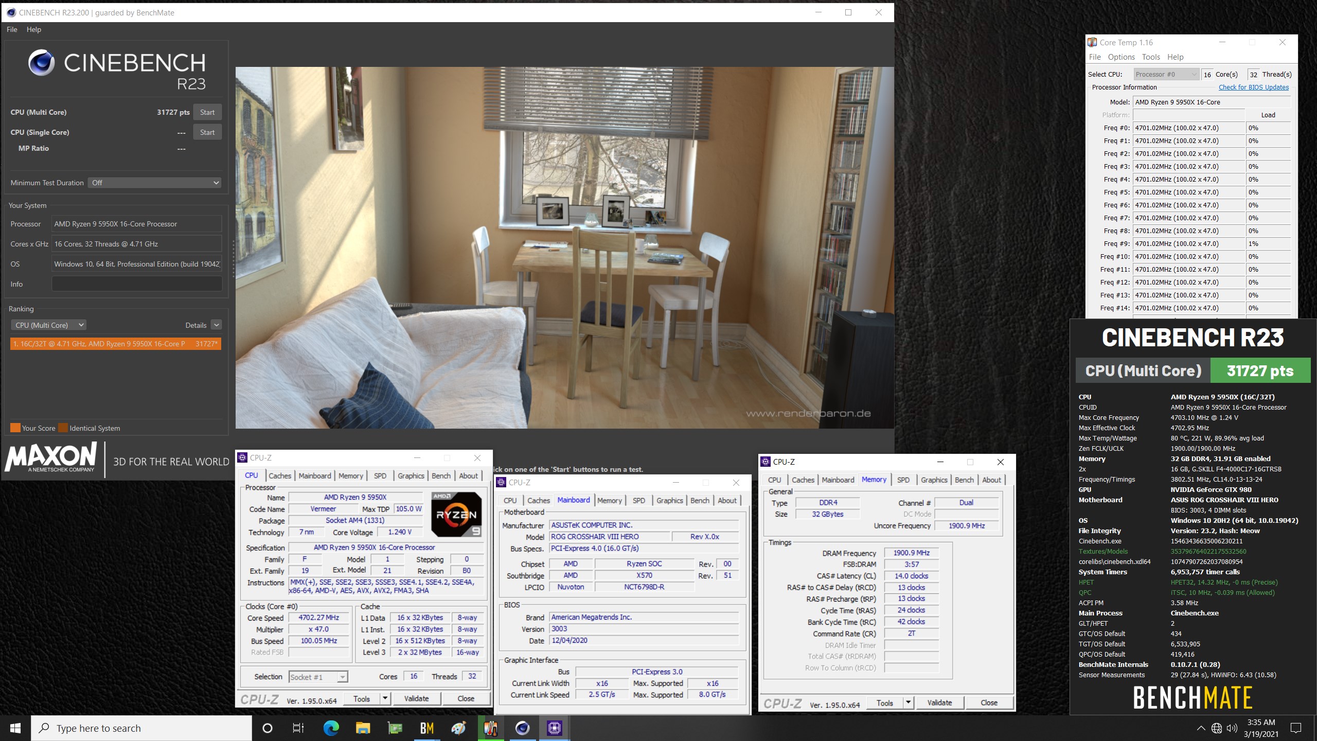This screenshot has width=1317, height=741.
Task: Open Graphics tab in Memory CPU-Z window
Action: [x=934, y=480]
